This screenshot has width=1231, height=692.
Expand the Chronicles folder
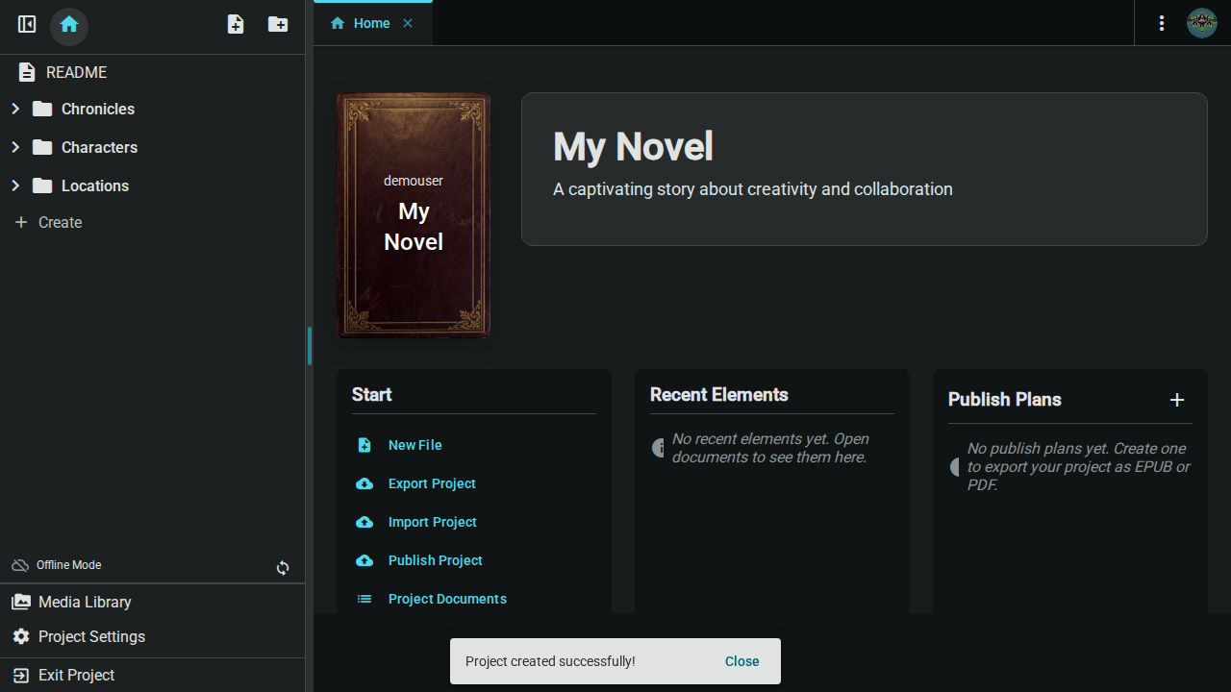pos(14,109)
